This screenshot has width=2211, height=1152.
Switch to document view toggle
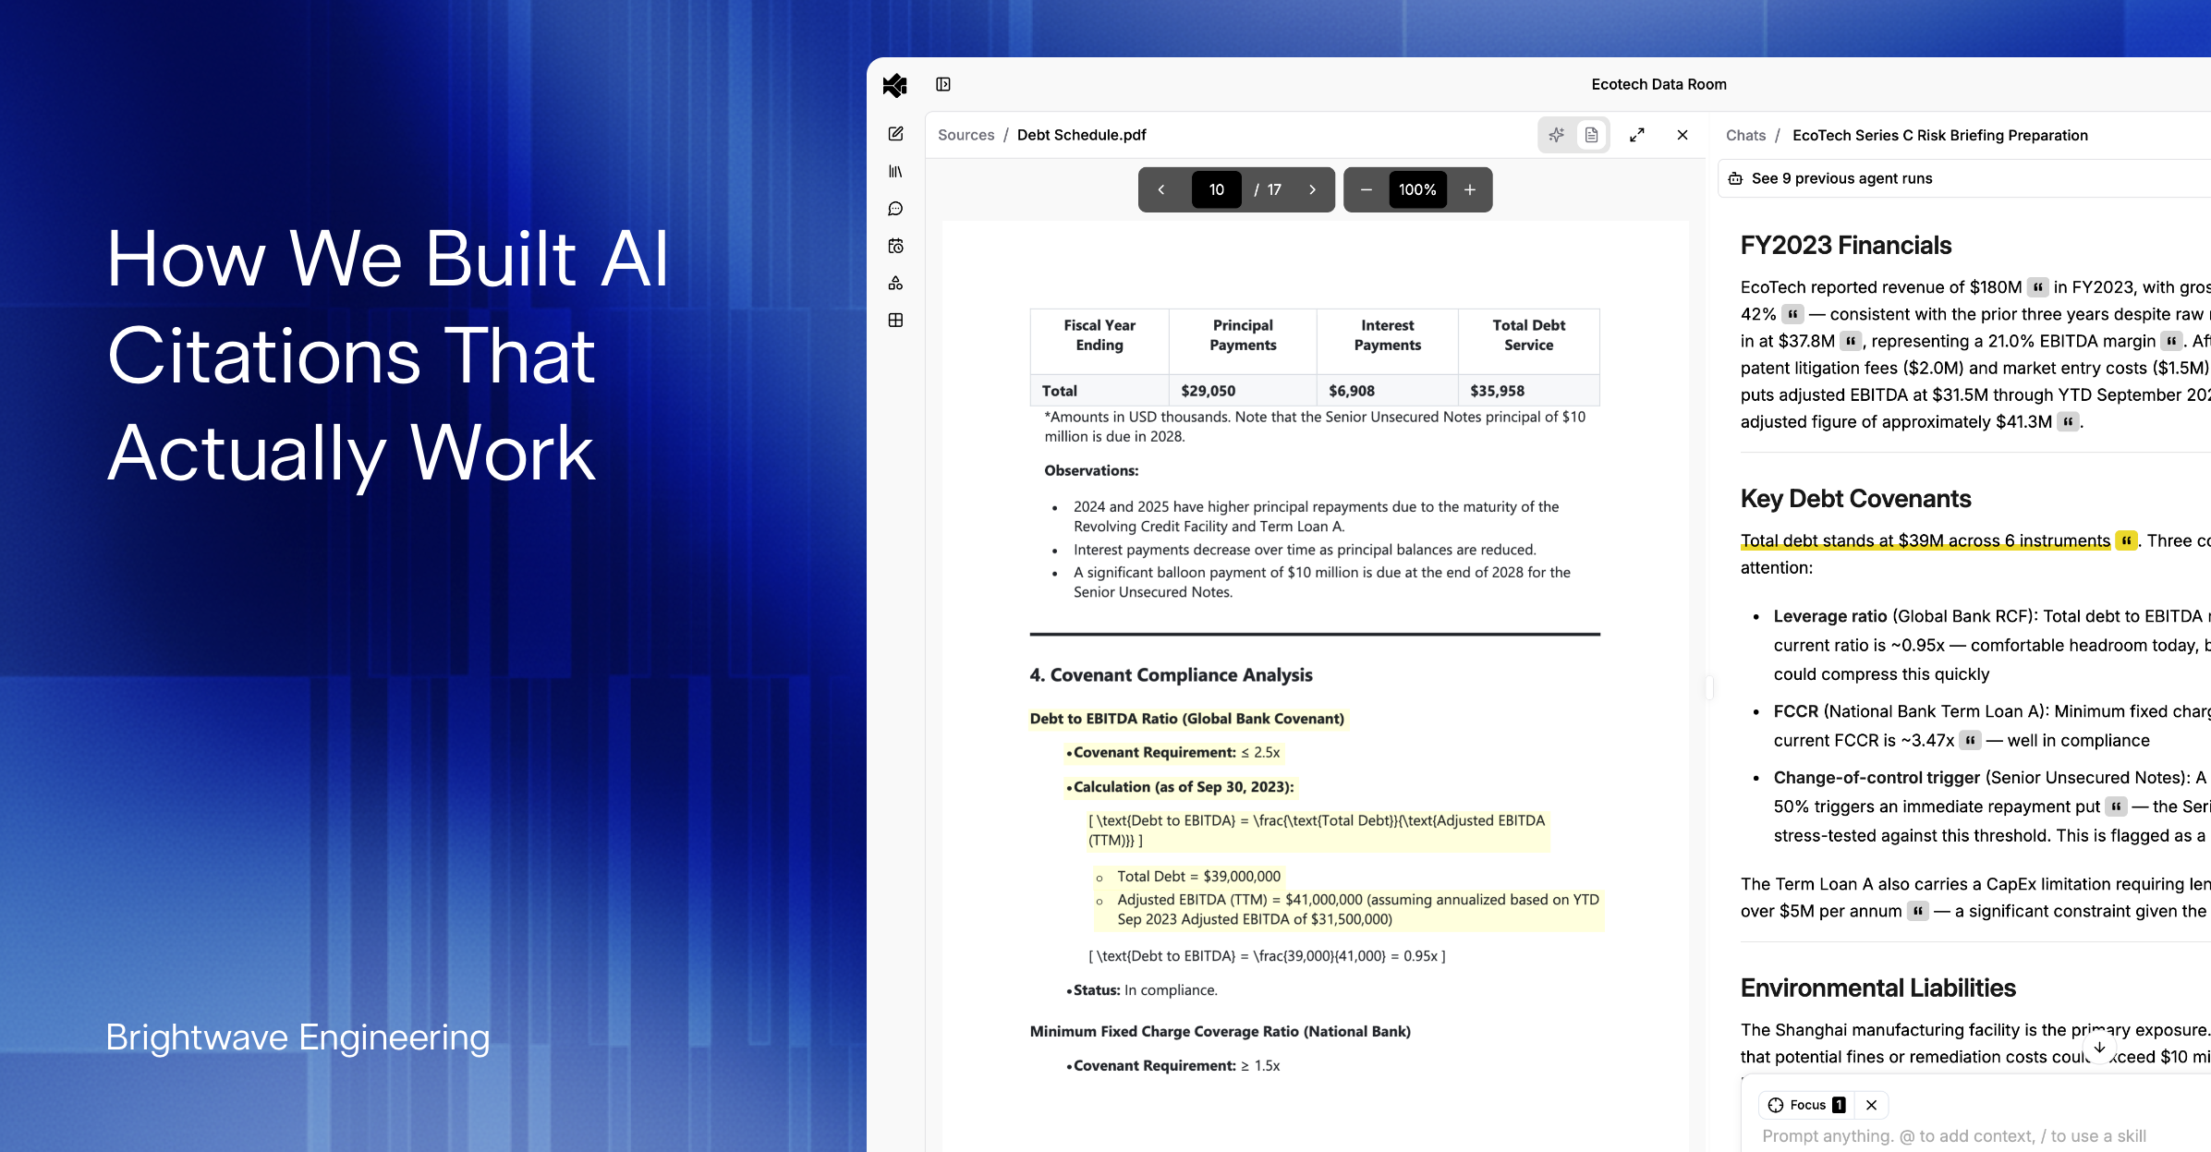1591,135
